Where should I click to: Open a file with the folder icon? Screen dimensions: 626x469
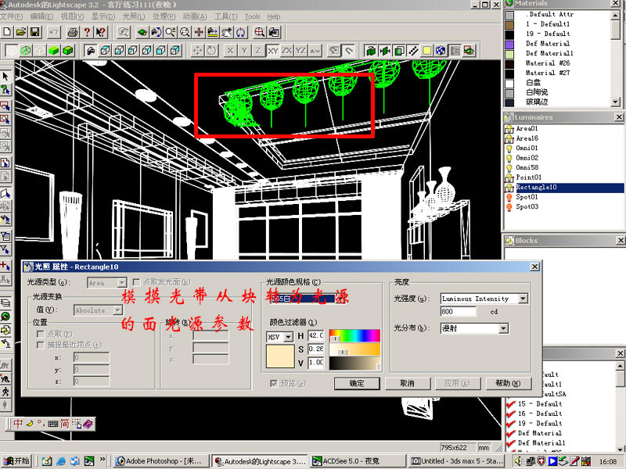click(21, 32)
